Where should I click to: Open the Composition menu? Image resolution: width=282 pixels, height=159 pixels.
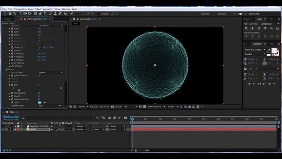20,9
